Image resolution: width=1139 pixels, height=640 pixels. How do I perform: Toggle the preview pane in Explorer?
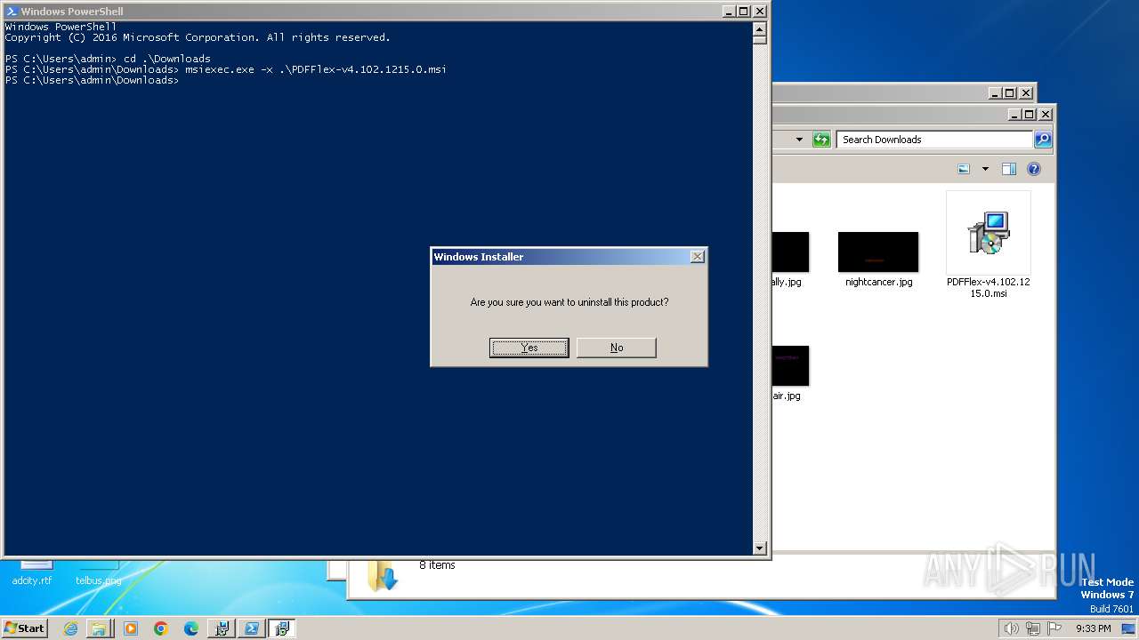click(x=1009, y=169)
